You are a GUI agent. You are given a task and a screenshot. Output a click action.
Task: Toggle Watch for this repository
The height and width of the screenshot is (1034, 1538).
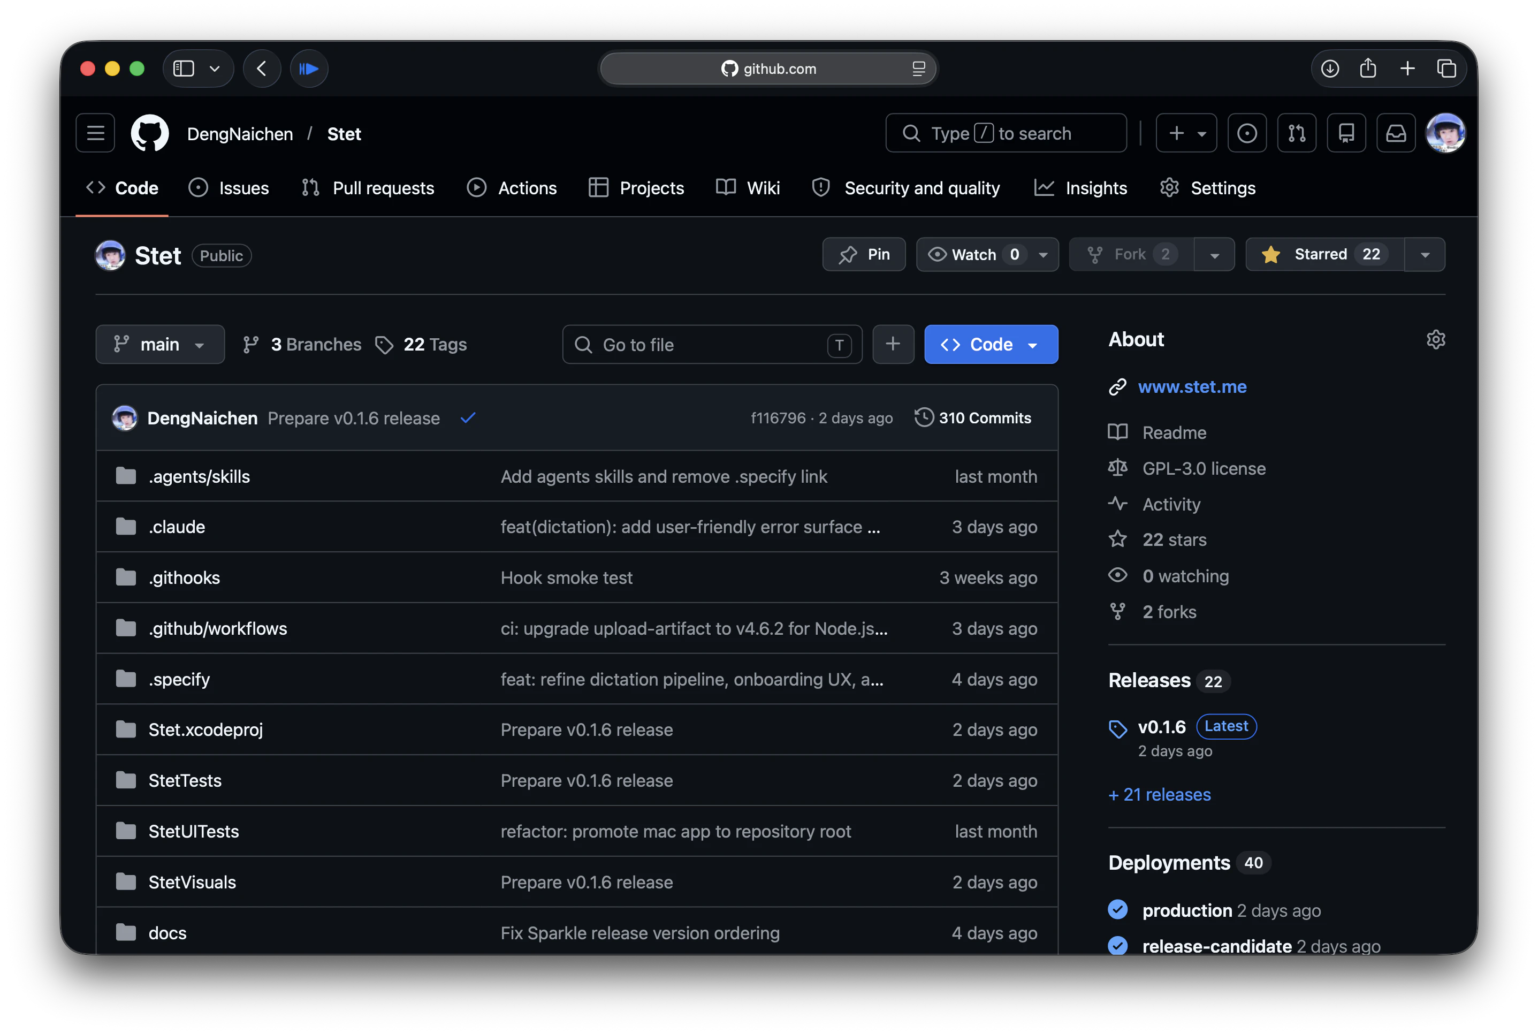pos(974,255)
